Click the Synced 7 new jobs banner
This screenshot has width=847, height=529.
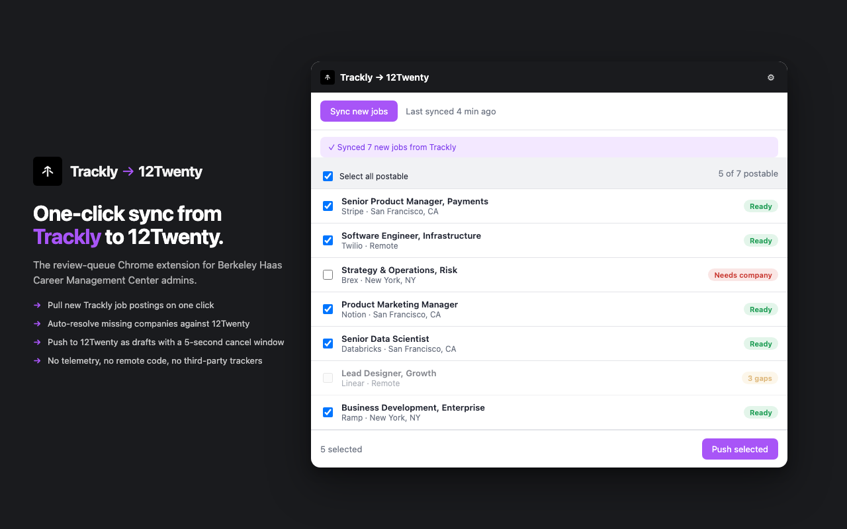[x=549, y=147]
